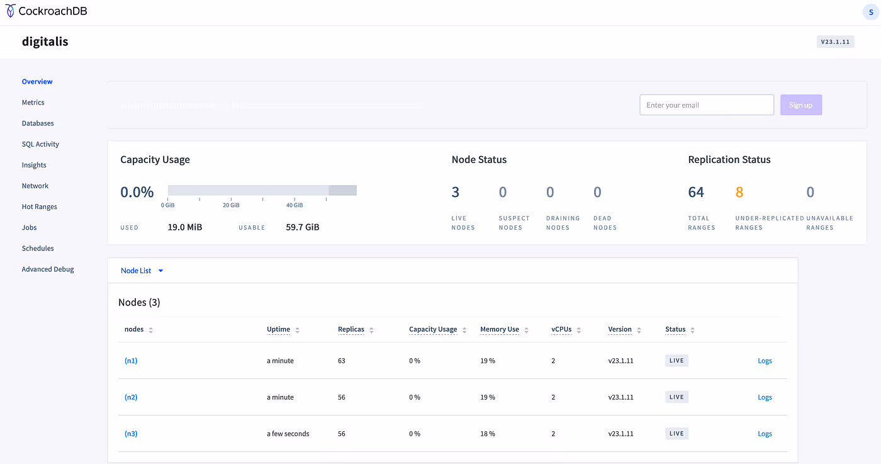Click the capacity usage bar

pyautogui.click(x=262, y=190)
